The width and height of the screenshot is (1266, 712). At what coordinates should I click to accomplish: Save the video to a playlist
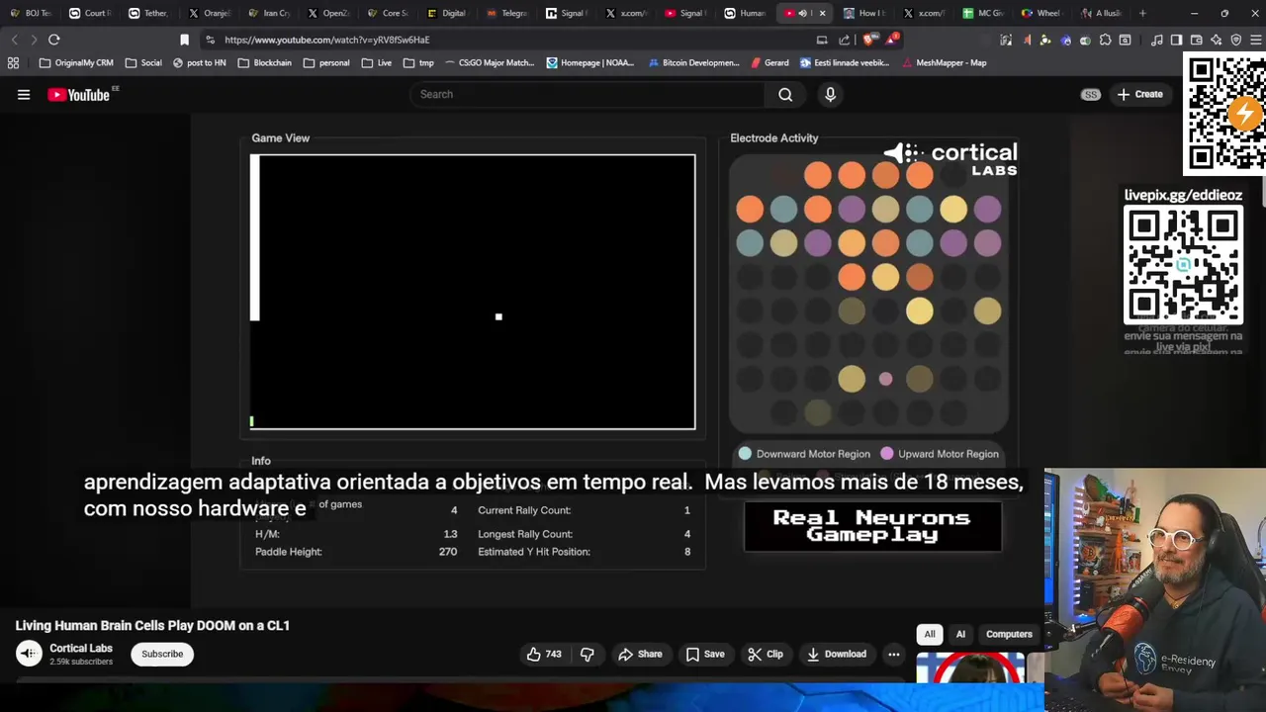pyautogui.click(x=705, y=654)
